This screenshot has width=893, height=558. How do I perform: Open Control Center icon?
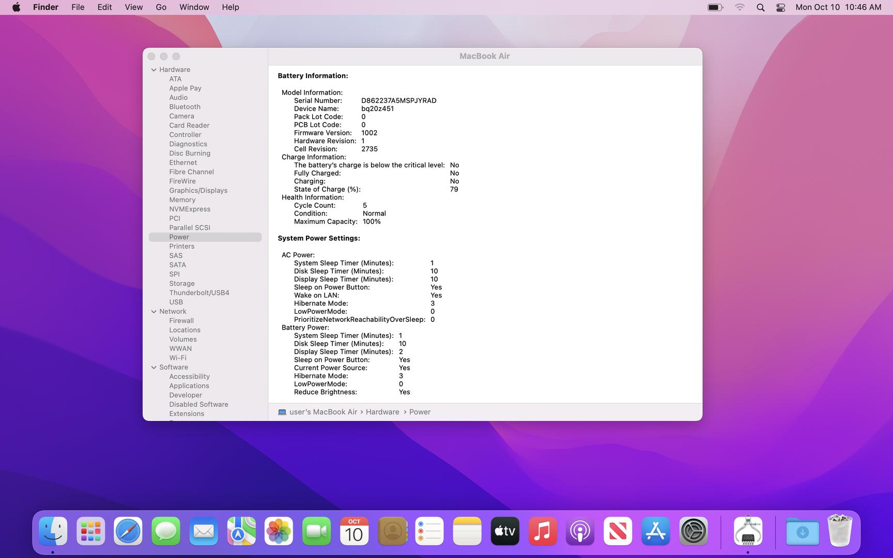coord(781,7)
